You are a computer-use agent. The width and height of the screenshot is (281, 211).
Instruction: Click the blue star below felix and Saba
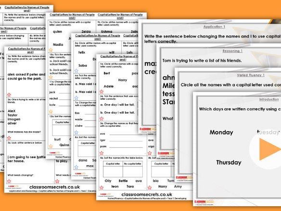(77, 71)
